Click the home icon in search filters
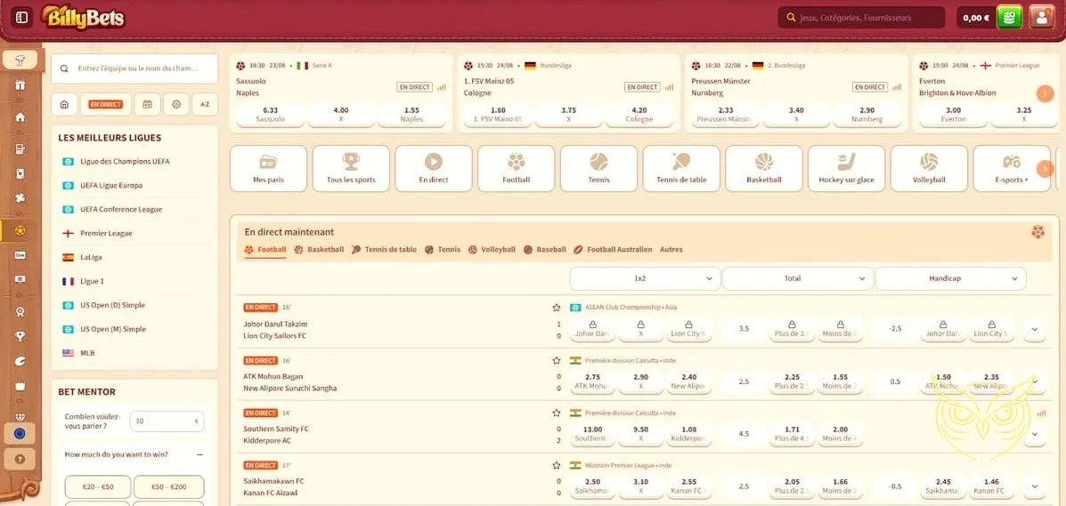The width and height of the screenshot is (1066, 506). 64,104
